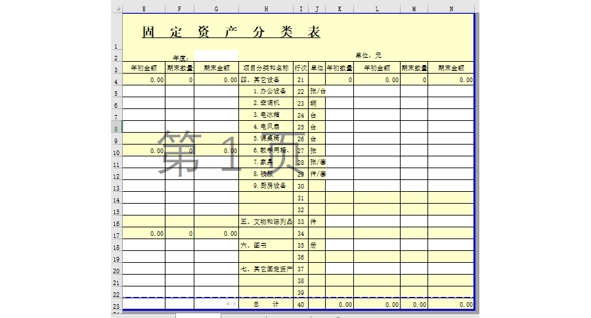This screenshot has width=591, height=318.
Task: Click the 5.课桌椅 cell
Action: [x=266, y=139]
